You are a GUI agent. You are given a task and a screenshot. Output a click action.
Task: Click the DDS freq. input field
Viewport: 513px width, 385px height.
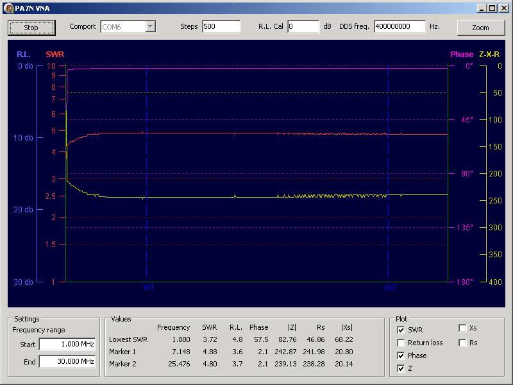399,26
